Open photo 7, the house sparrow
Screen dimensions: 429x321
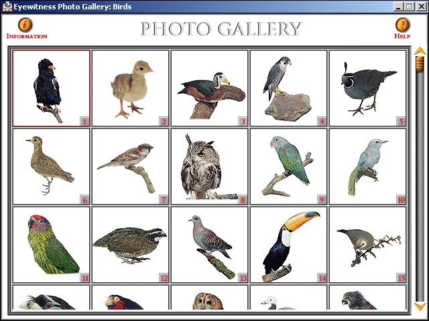tap(130, 167)
